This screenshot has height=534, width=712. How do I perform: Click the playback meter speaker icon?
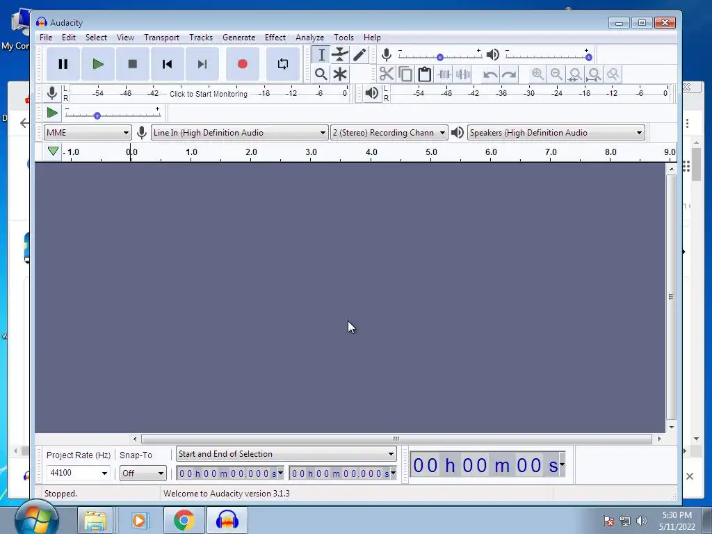tap(372, 93)
